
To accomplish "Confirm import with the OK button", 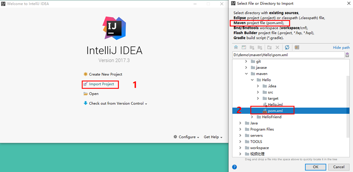I will pos(315,167).
